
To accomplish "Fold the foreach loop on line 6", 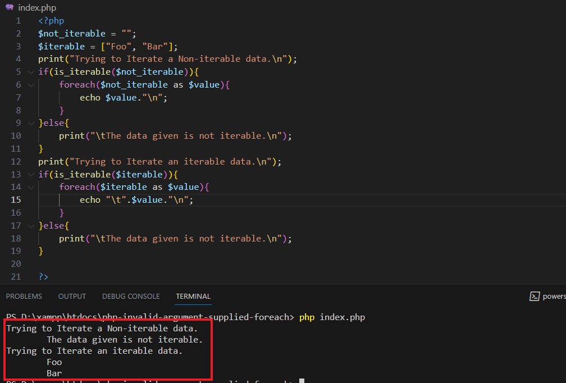I will tap(30, 84).
